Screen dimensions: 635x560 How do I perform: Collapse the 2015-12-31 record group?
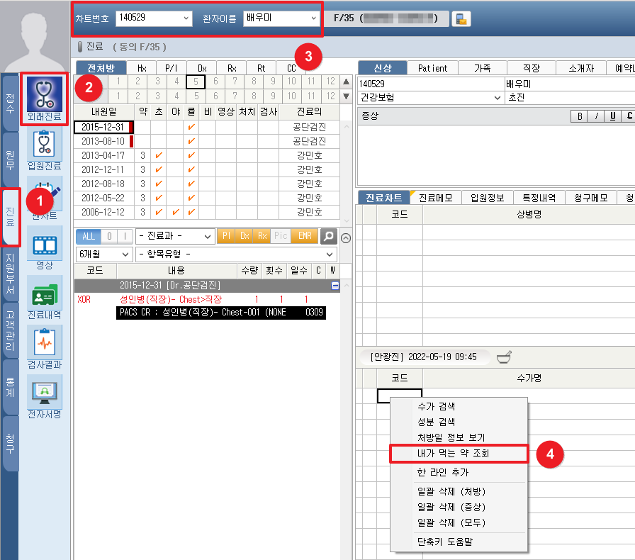coord(335,285)
